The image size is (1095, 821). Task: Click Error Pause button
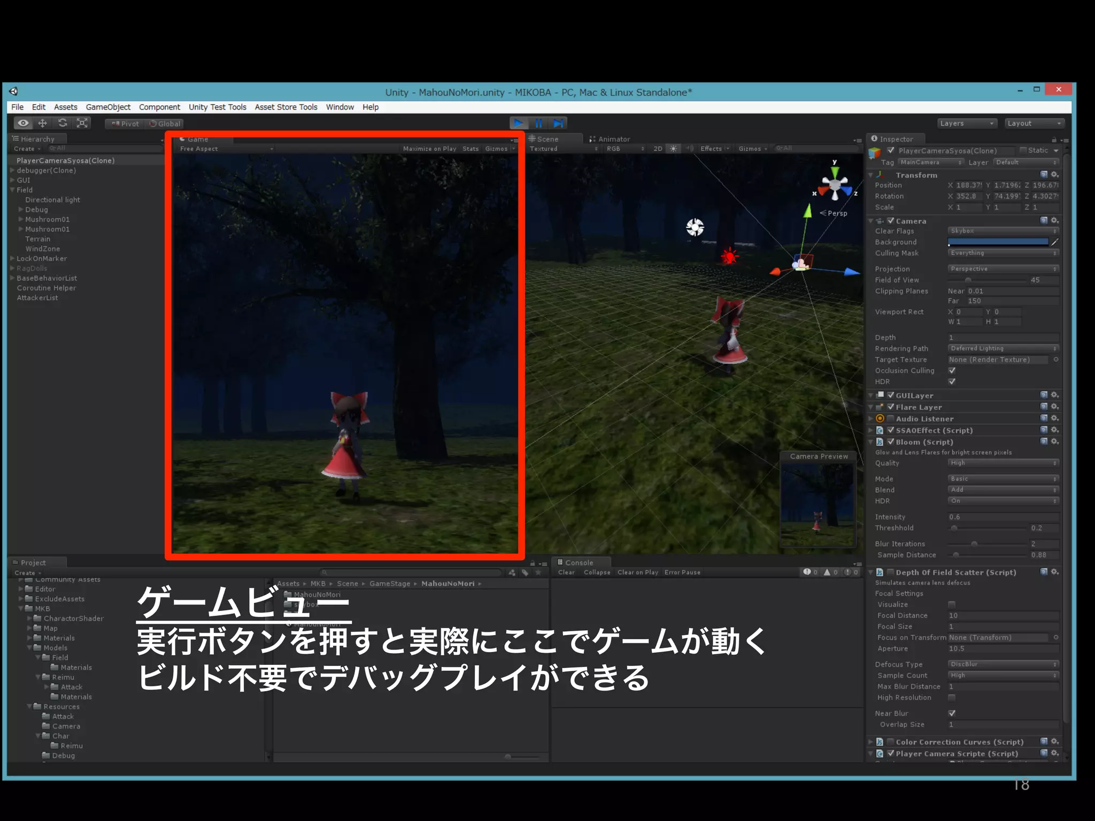(682, 572)
